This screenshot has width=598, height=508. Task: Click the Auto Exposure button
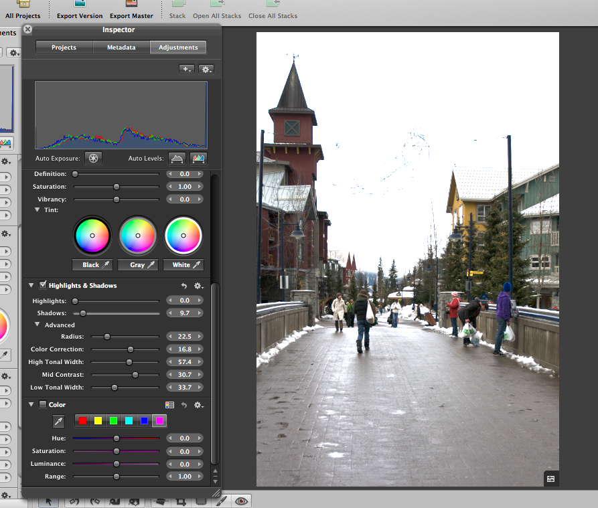(94, 158)
